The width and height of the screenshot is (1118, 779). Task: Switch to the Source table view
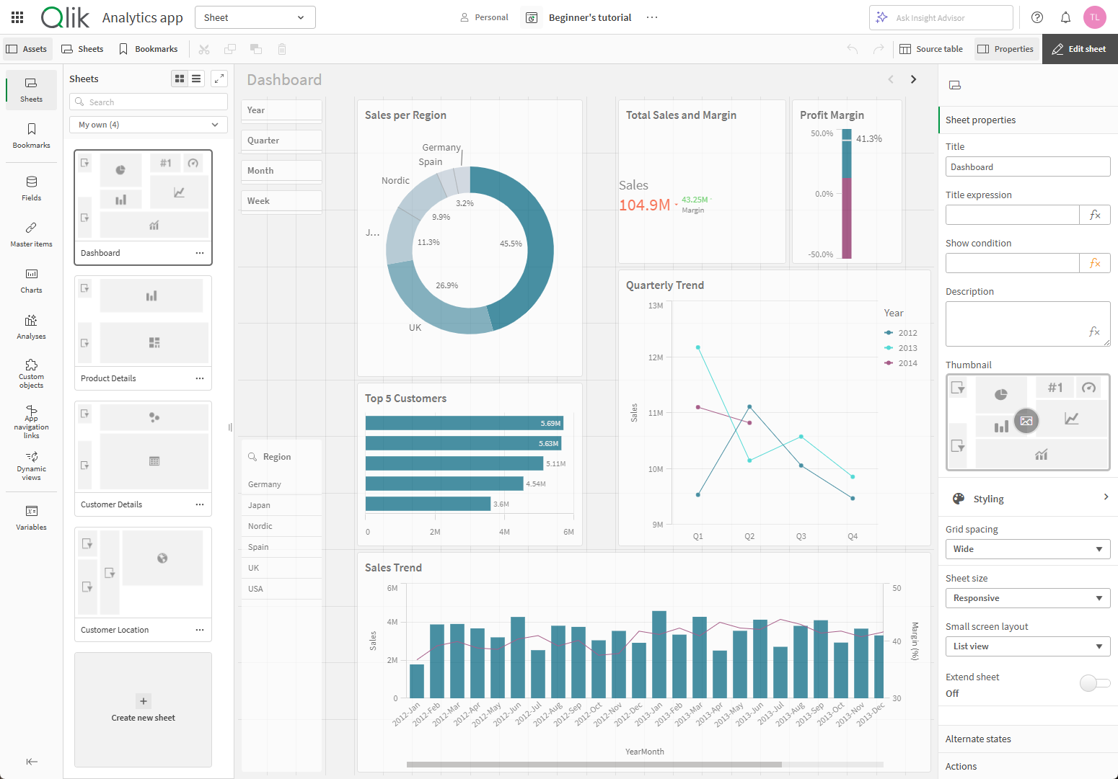931,49
